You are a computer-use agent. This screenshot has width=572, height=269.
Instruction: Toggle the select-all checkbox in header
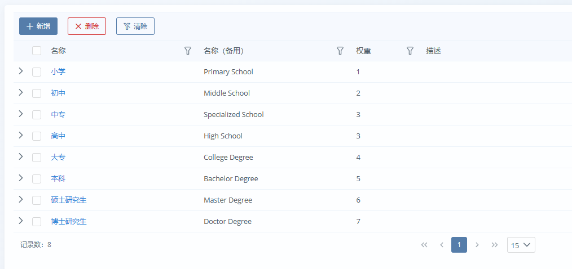coord(37,51)
